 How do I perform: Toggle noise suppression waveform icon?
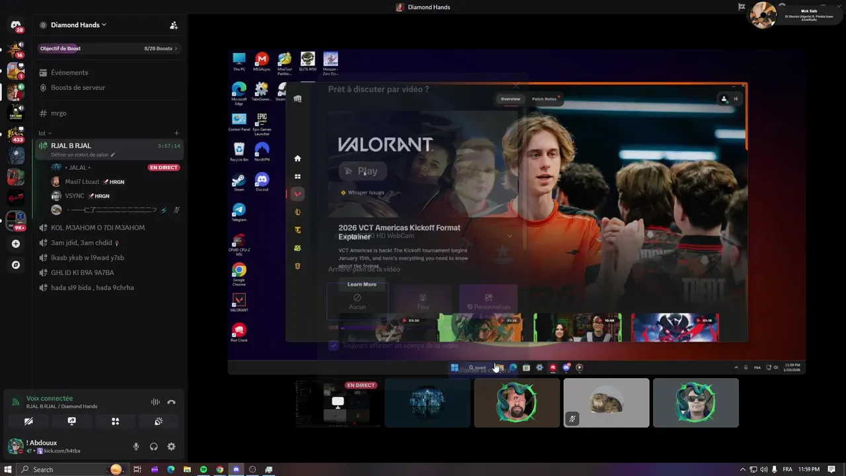pyautogui.click(x=155, y=402)
